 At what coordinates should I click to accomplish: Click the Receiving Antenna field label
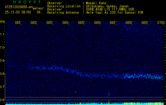tap(63, 12)
